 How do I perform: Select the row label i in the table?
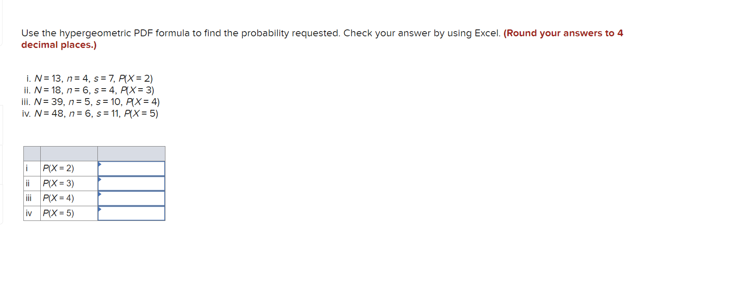pos(27,168)
